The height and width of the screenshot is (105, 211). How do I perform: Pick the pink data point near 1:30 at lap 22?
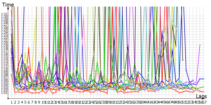pyautogui.click(x=84, y=16)
